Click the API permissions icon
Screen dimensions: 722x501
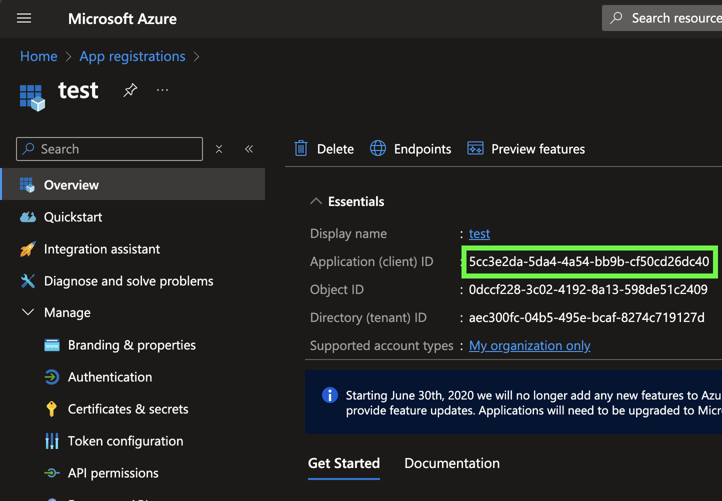(52, 473)
